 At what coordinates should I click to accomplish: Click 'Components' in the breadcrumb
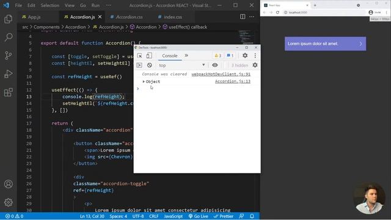click(x=46, y=27)
